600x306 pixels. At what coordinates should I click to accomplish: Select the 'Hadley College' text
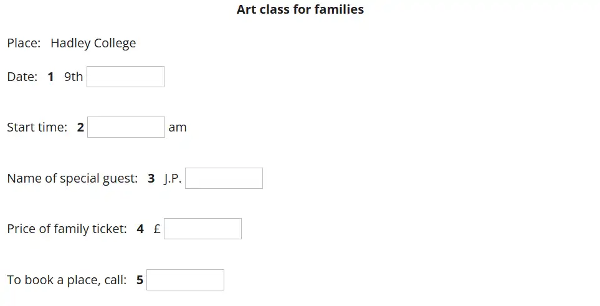tap(93, 43)
